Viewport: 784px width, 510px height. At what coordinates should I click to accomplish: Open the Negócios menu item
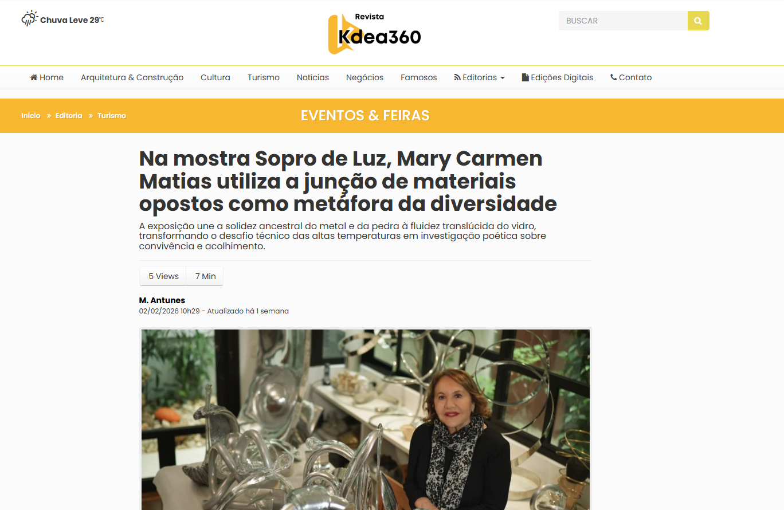pos(364,77)
